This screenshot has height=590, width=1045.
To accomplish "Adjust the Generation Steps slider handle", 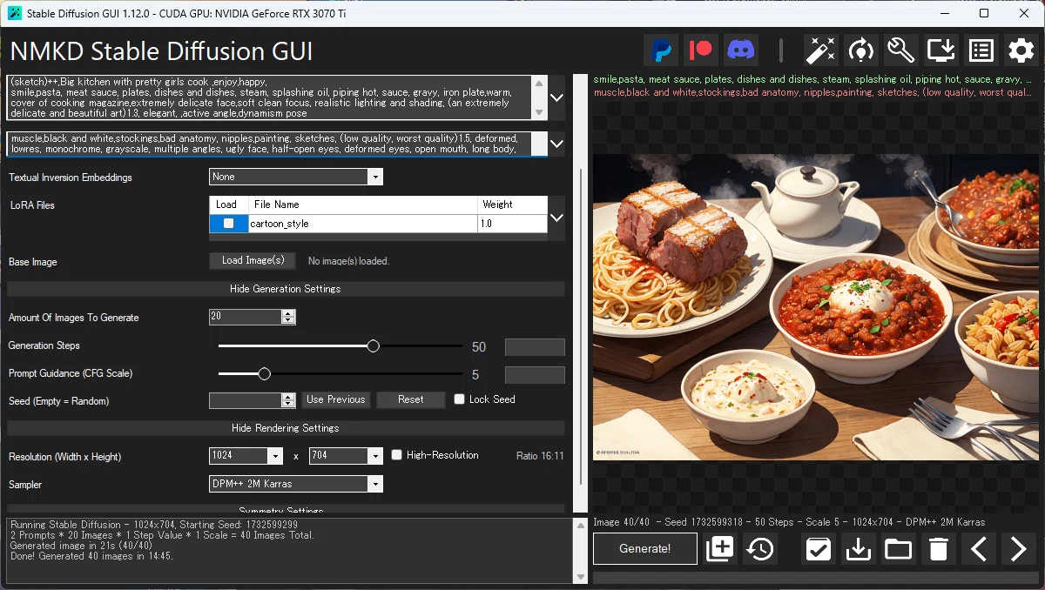I will click(374, 345).
